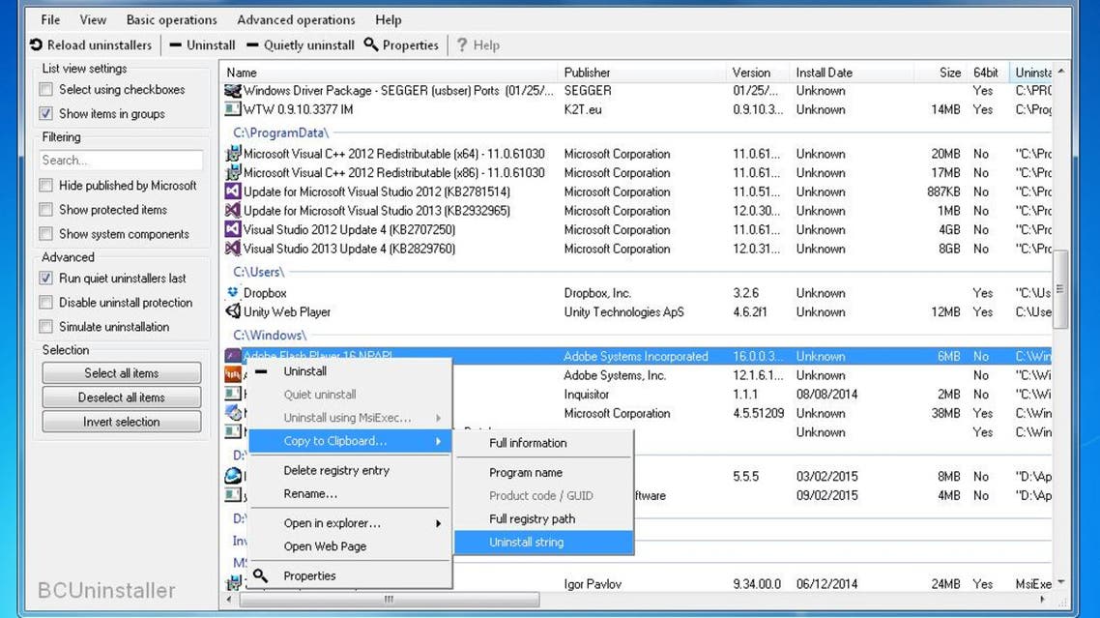Screen dimensions: 1100x618
Task: Click the Adobe Flash Player row icon
Action: 232,356
